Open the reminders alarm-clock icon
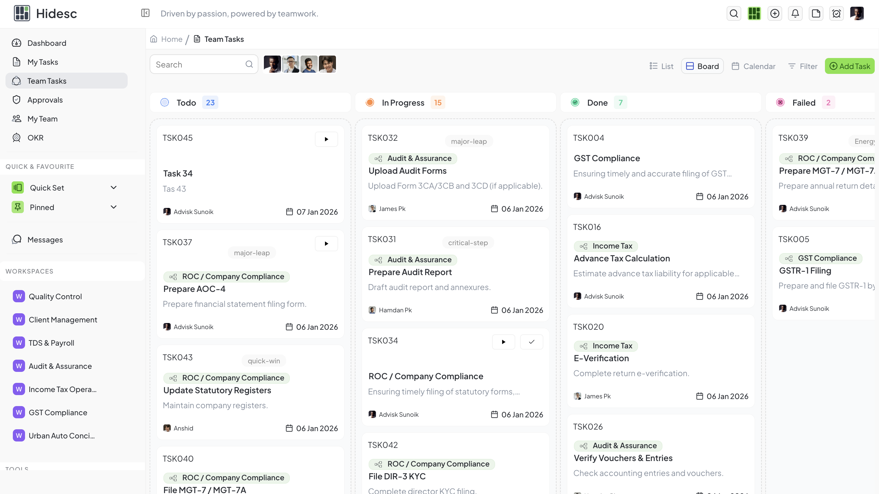Image resolution: width=879 pixels, height=494 pixels. tap(837, 13)
